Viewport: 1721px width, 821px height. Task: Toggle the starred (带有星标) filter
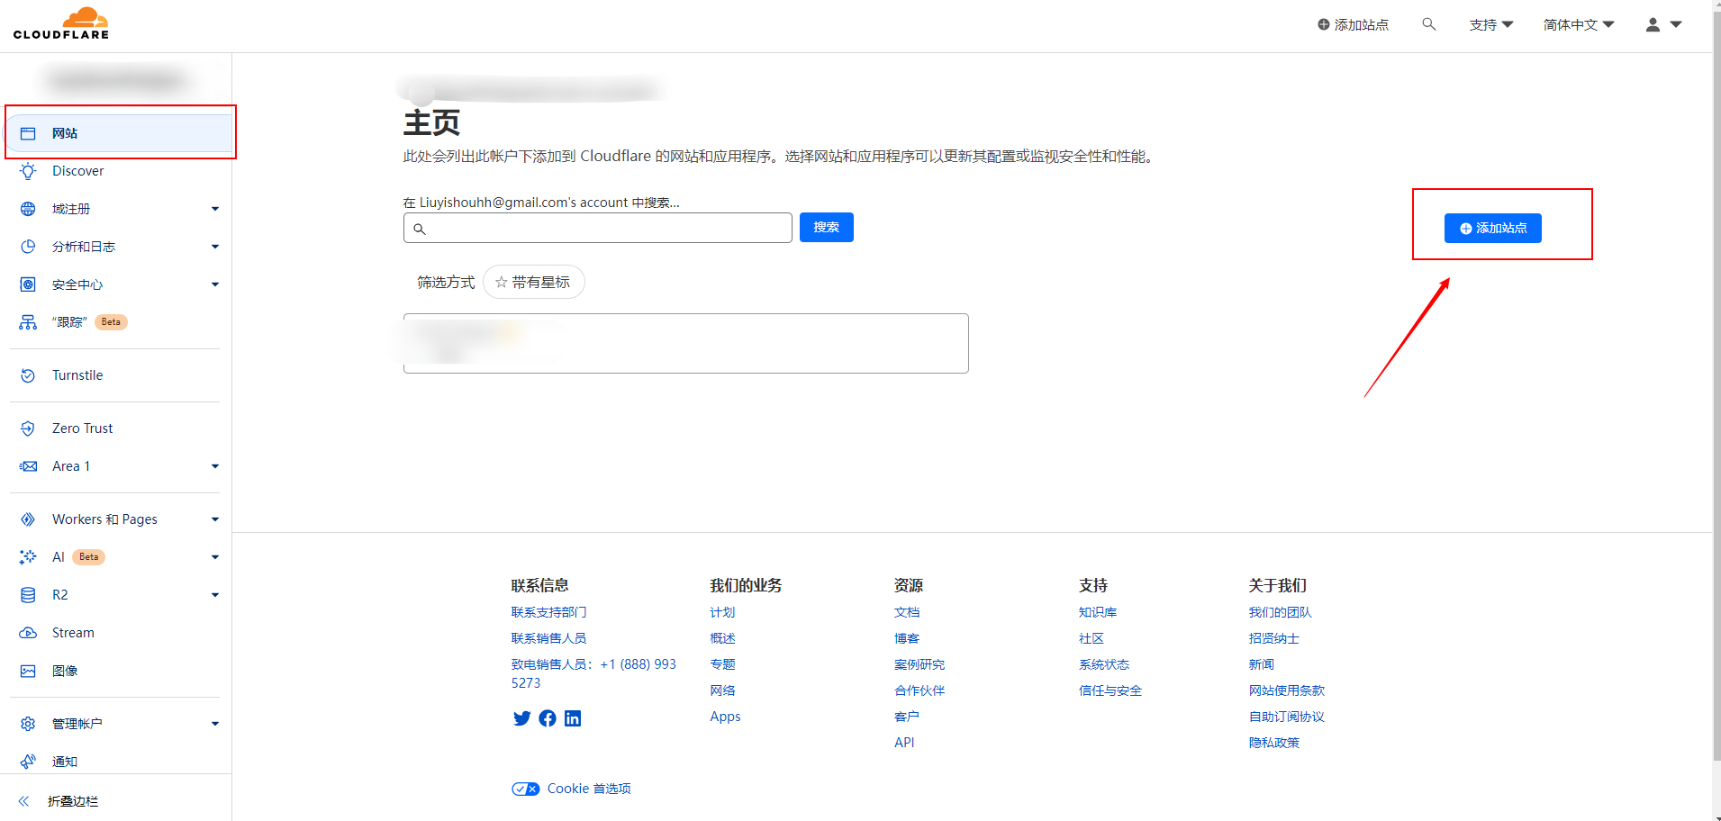pyautogui.click(x=534, y=282)
